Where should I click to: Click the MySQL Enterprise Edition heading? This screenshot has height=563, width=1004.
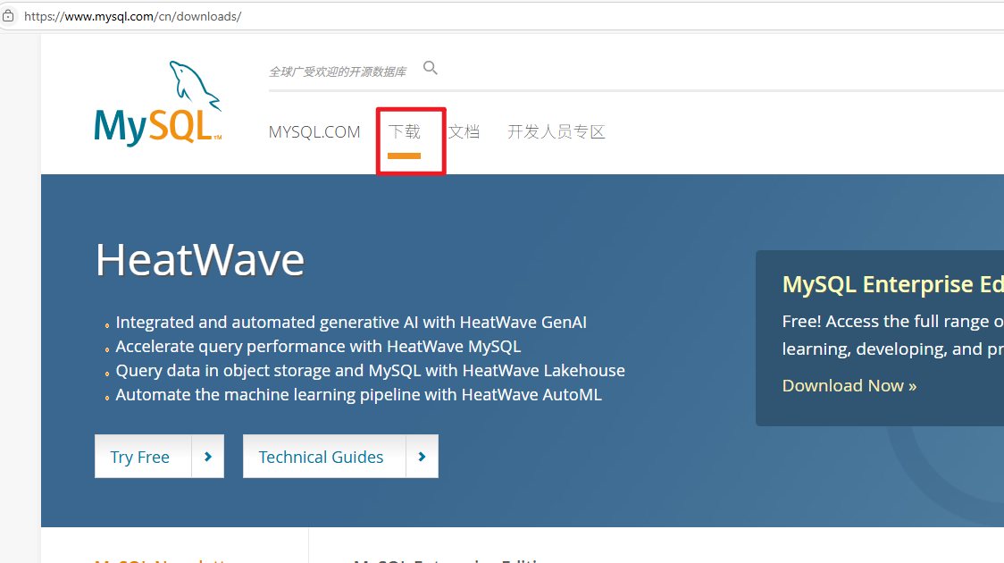pos(893,284)
